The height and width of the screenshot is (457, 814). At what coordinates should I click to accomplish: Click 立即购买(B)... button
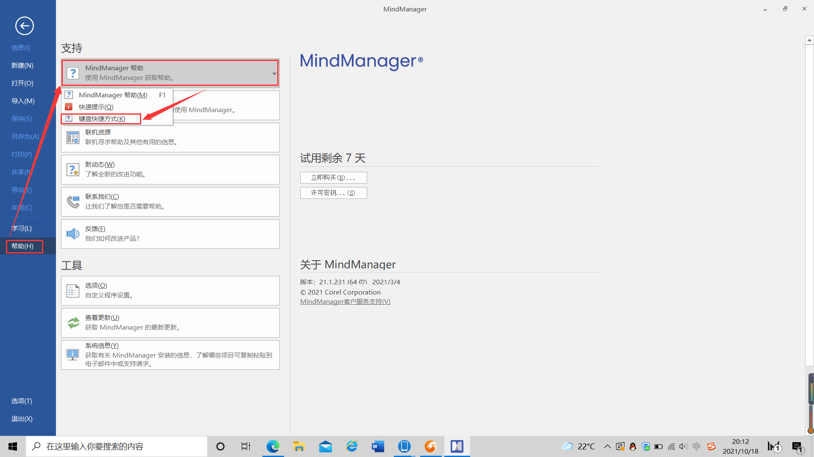[x=333, y=178]
